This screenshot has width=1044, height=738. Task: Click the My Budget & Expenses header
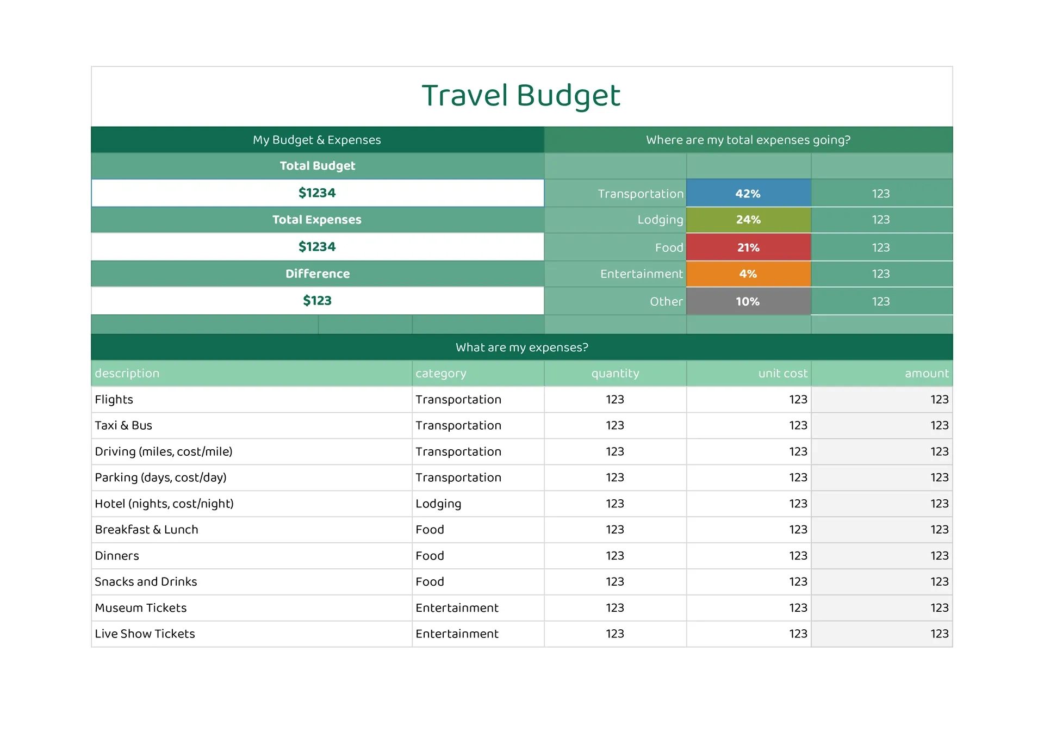[x=317, y=140]
